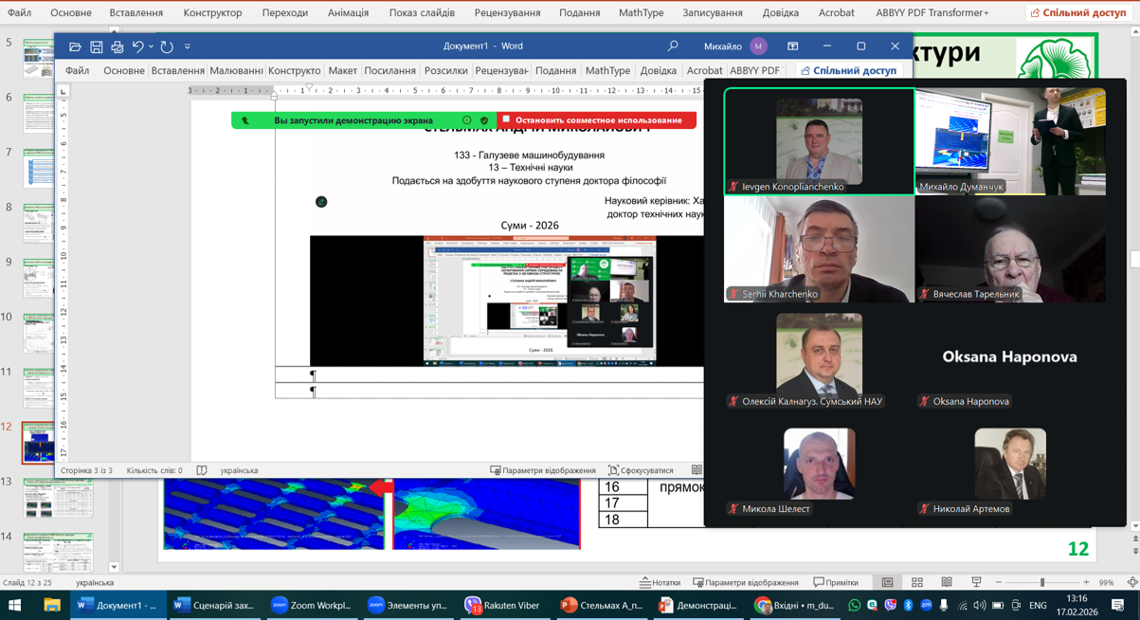Switch to Slide Sorter view in PowerPoint
Screen dimensions: 1140x620
[x=916, y=582]
